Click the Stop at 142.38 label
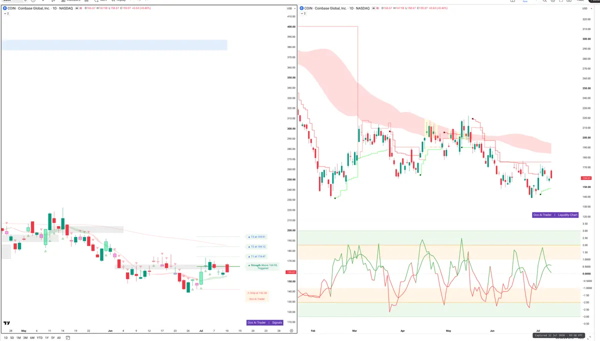This screenshot has width=600, height=341. pyautogui.click(x=257, y=293)
